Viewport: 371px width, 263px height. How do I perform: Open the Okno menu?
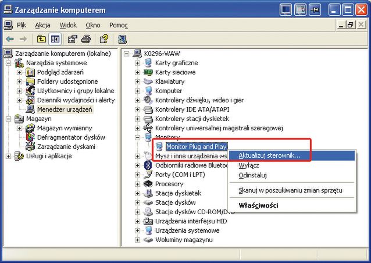pos(93,25)
